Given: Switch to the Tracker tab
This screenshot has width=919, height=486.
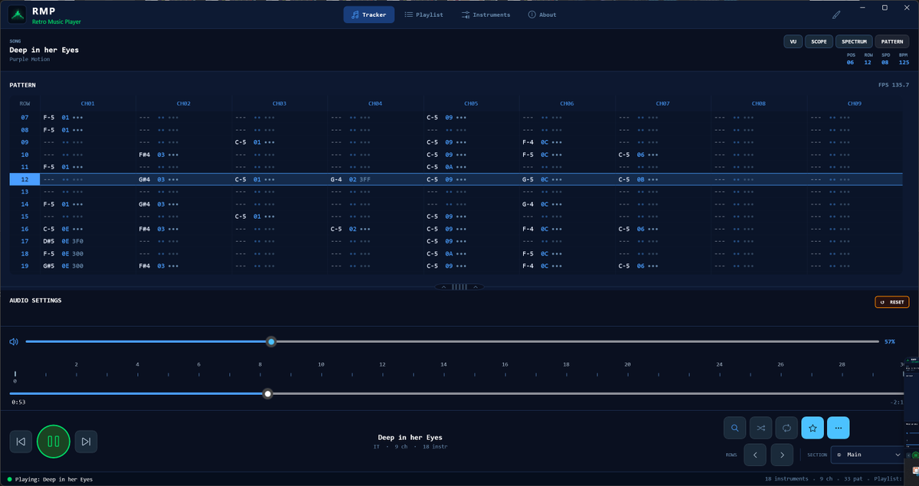Looking at the screenshot, I should [369, 15].
